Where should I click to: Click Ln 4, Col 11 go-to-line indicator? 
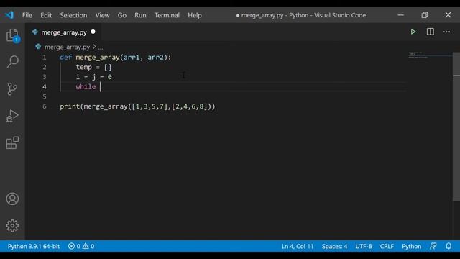(x=298, y=246)
